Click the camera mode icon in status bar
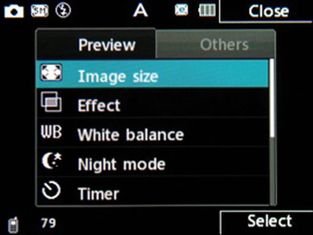Screen dimensions: 313x235 [14, 11]
